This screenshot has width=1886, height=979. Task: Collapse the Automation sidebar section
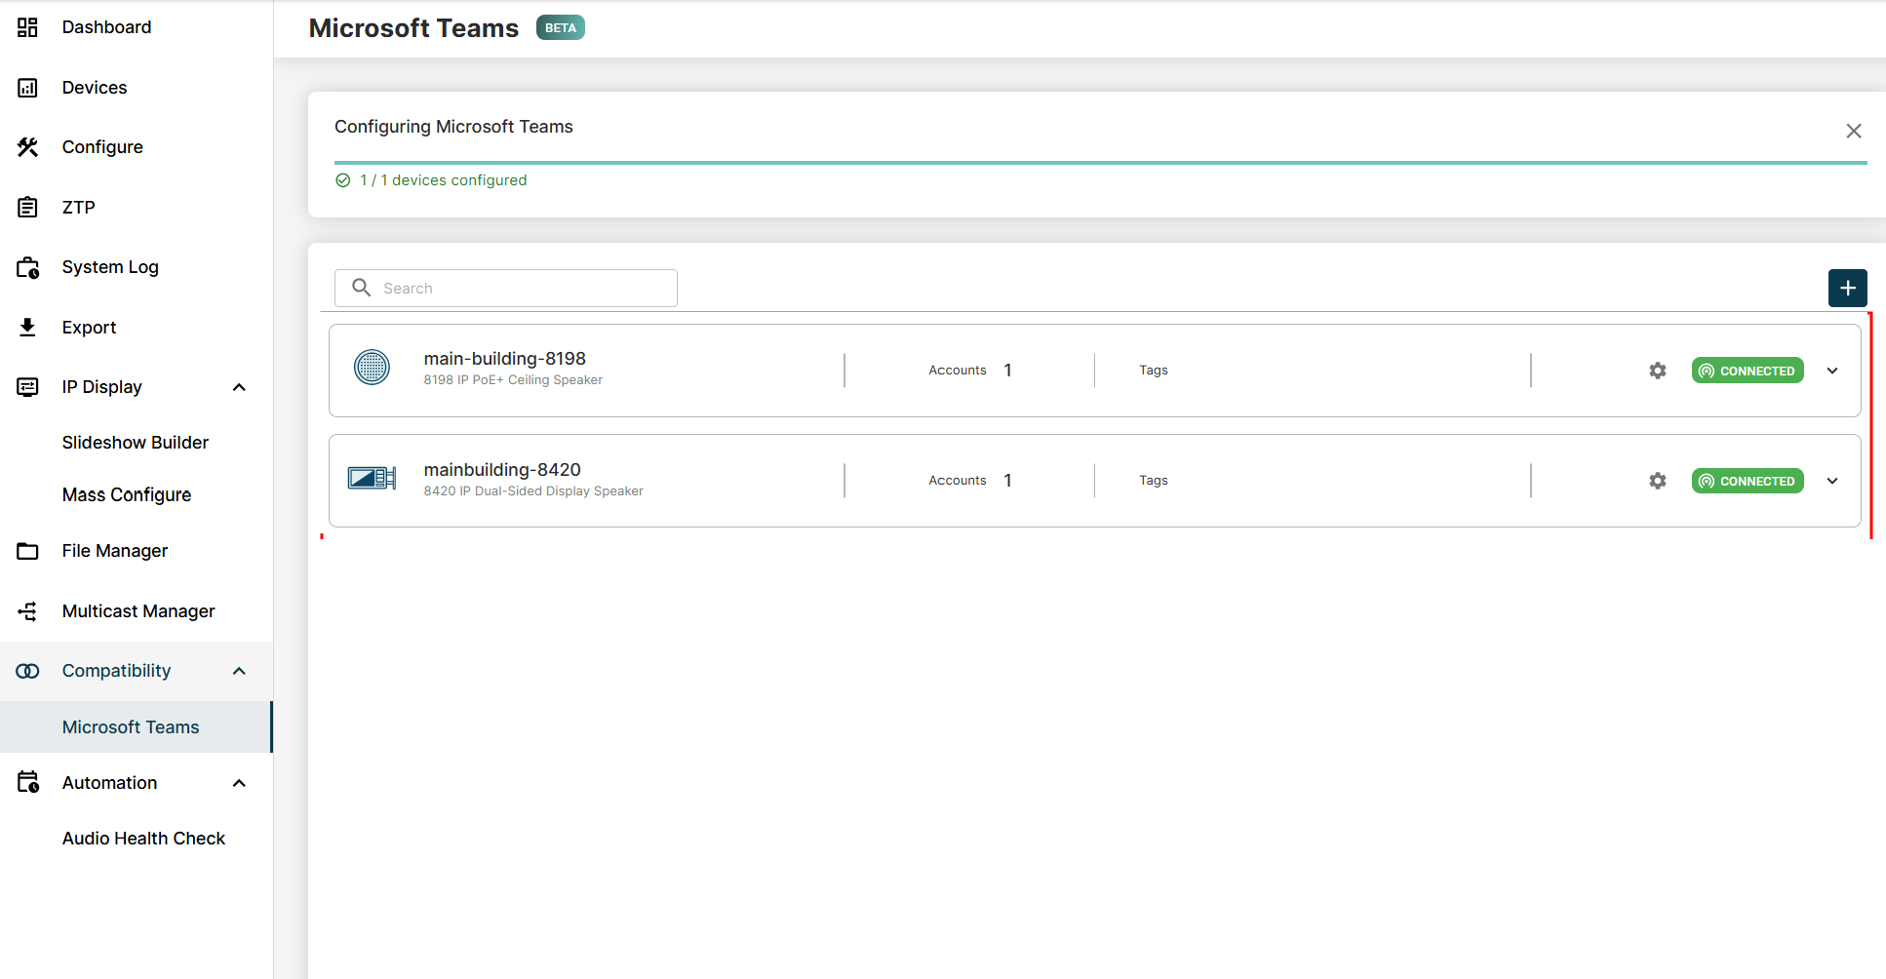239,783
